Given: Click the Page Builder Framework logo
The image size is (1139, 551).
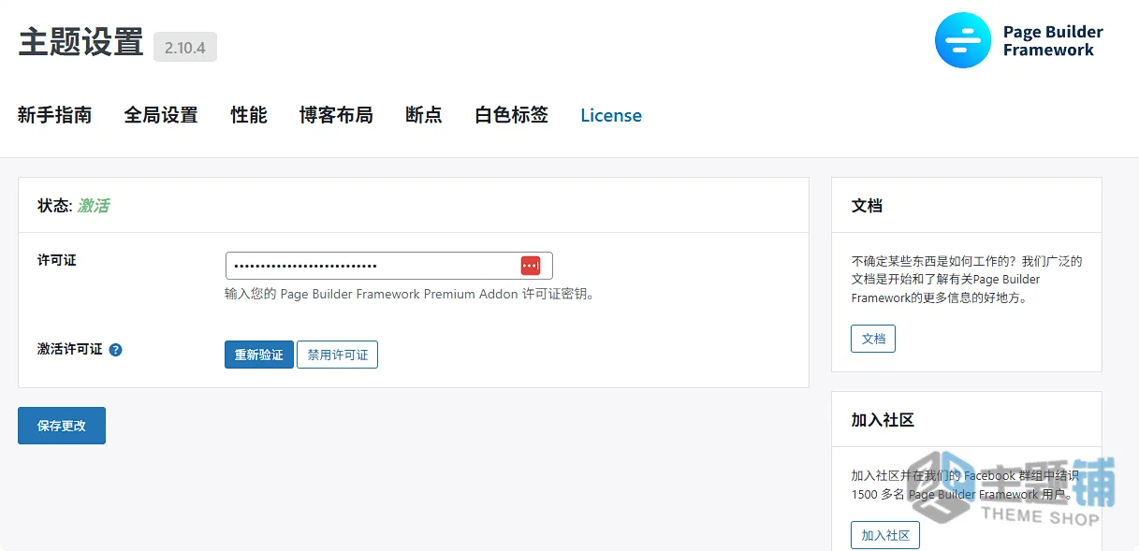Looking at the screenshot, I should pos(1019,40).
